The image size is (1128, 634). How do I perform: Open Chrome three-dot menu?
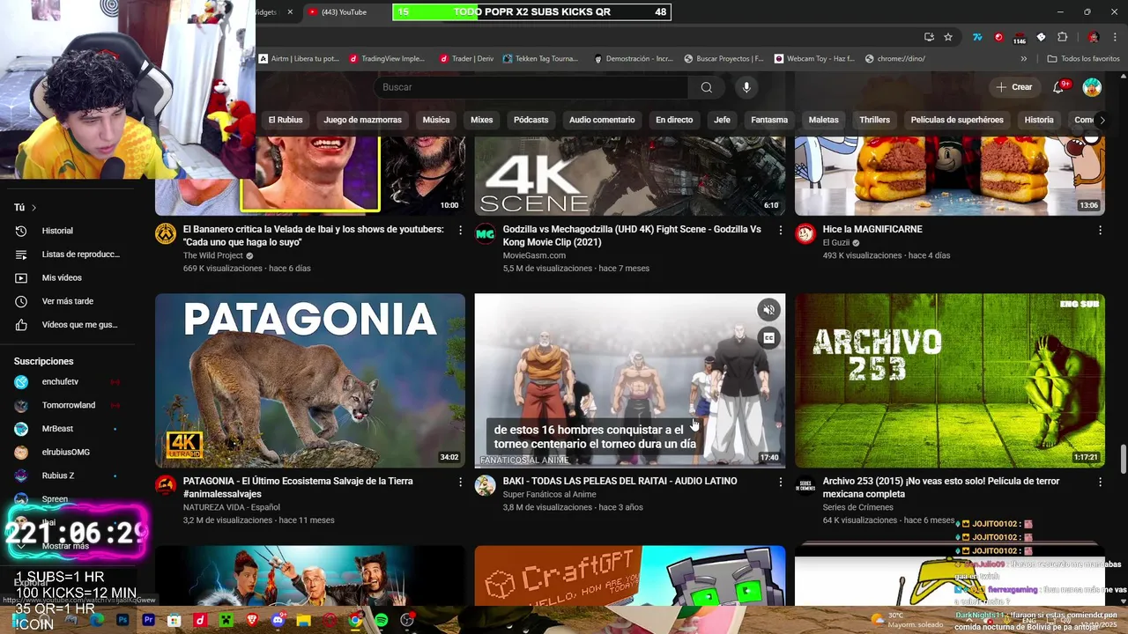tap(1113, 37)
